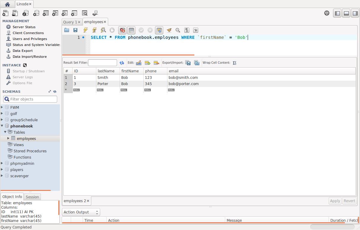Toggle invisible characters with the pilcrow icon
The width and height of the screenshot is (360, 230).
click(187, 30)
